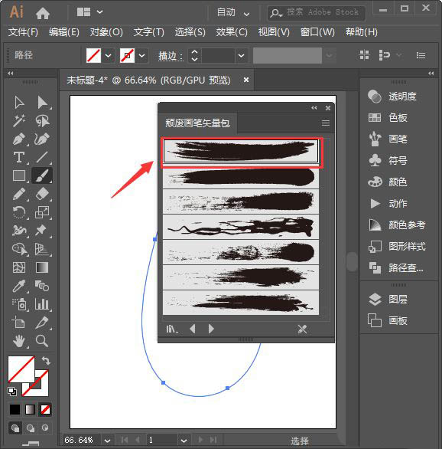The image size is (442, 449).
Task: Select the Rectangle tool
Action: coord(19,175)
